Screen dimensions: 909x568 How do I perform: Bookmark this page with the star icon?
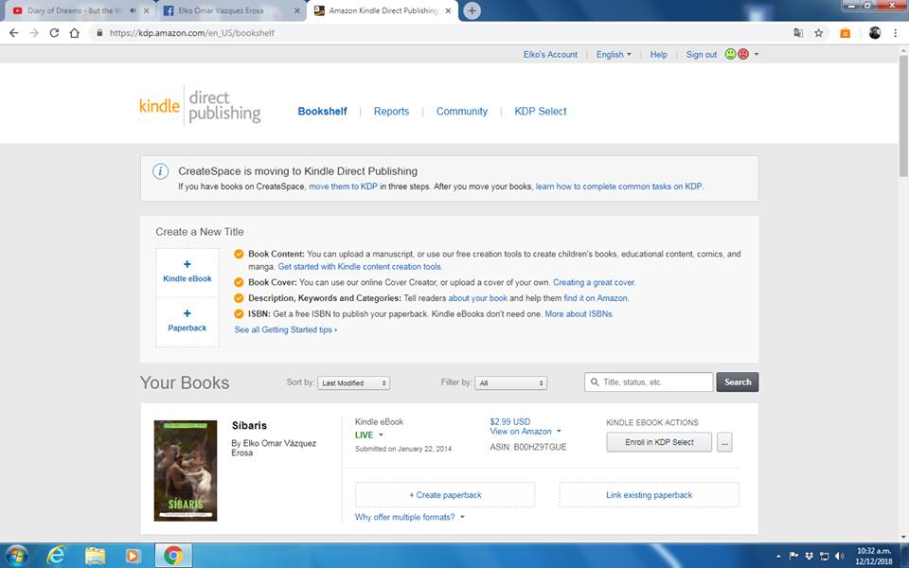pyautogui.click(x=819, y=32)
